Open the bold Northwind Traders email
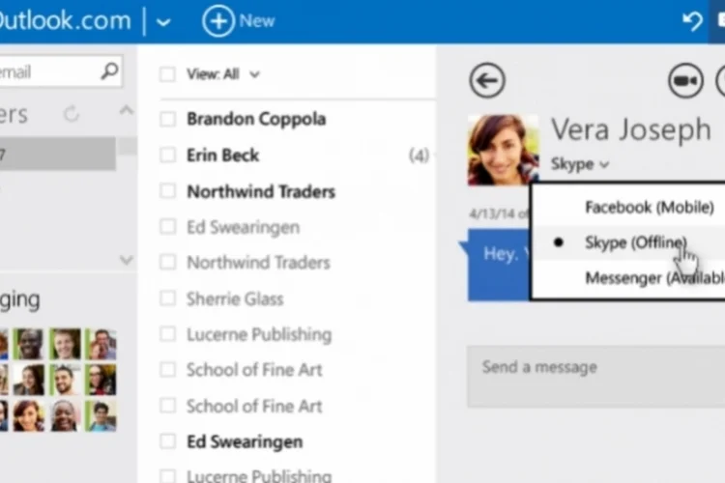725x483 pixels. [x=261, y=191]
